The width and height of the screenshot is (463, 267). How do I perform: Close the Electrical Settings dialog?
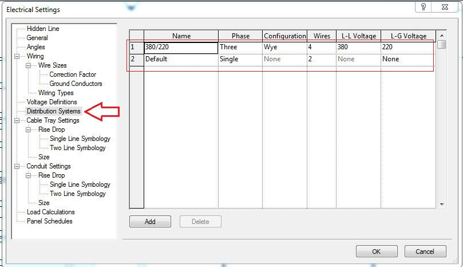pyautogui.click(x=445, y=7)
